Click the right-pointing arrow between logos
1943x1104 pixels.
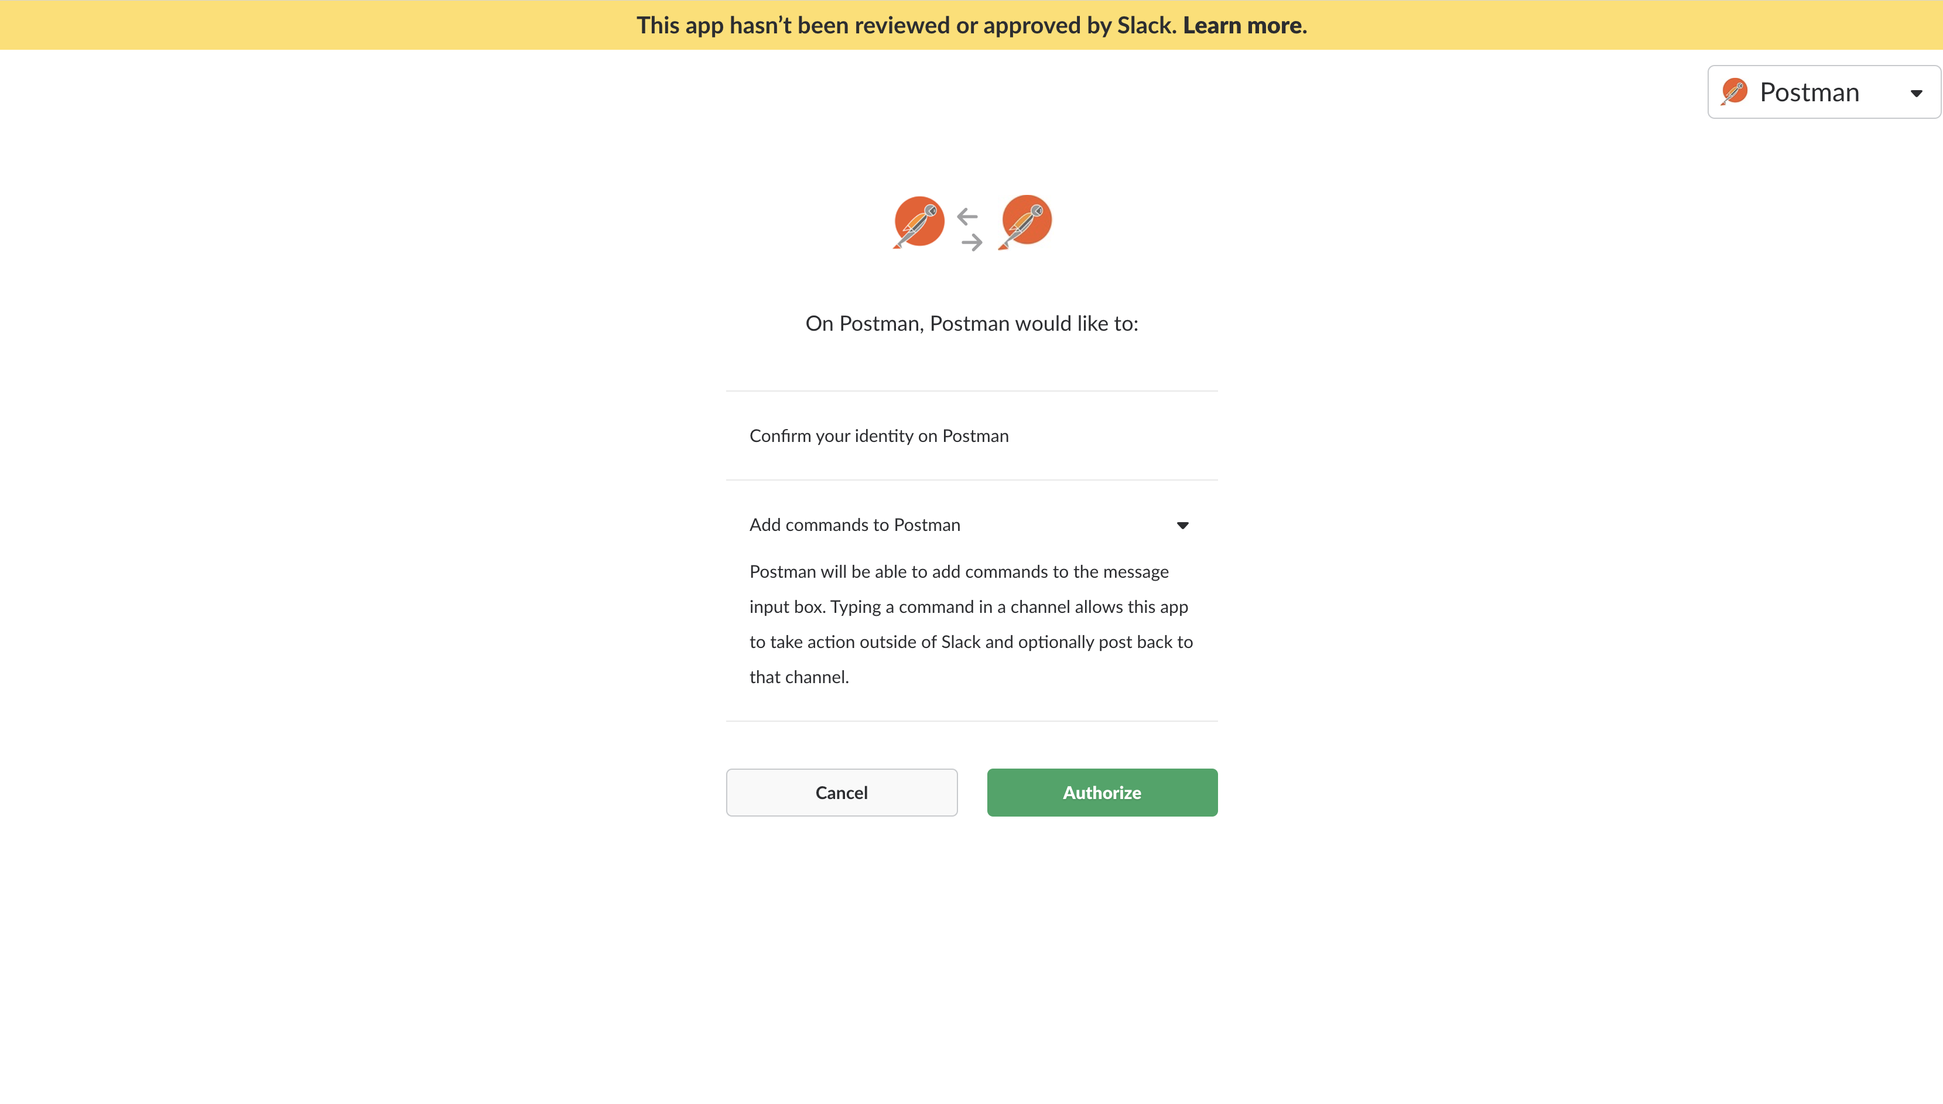tap(971, 243)
